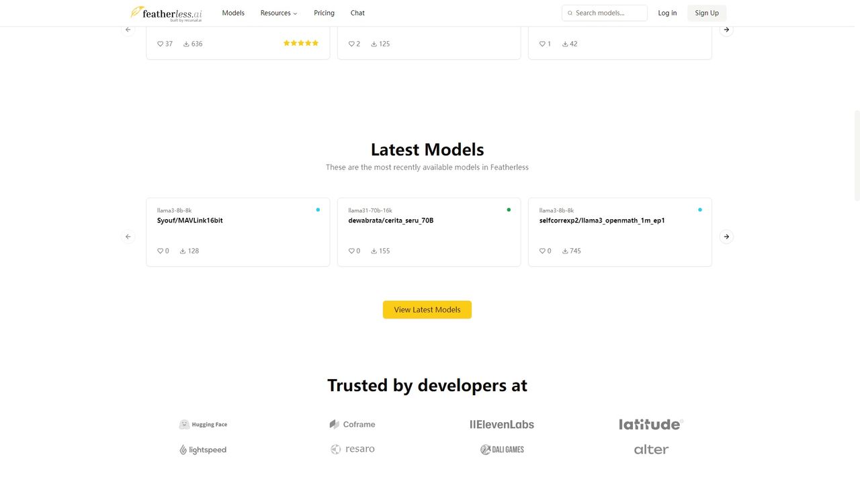
Task: Go to previous slide in top carousel
Action: [128, 30]
